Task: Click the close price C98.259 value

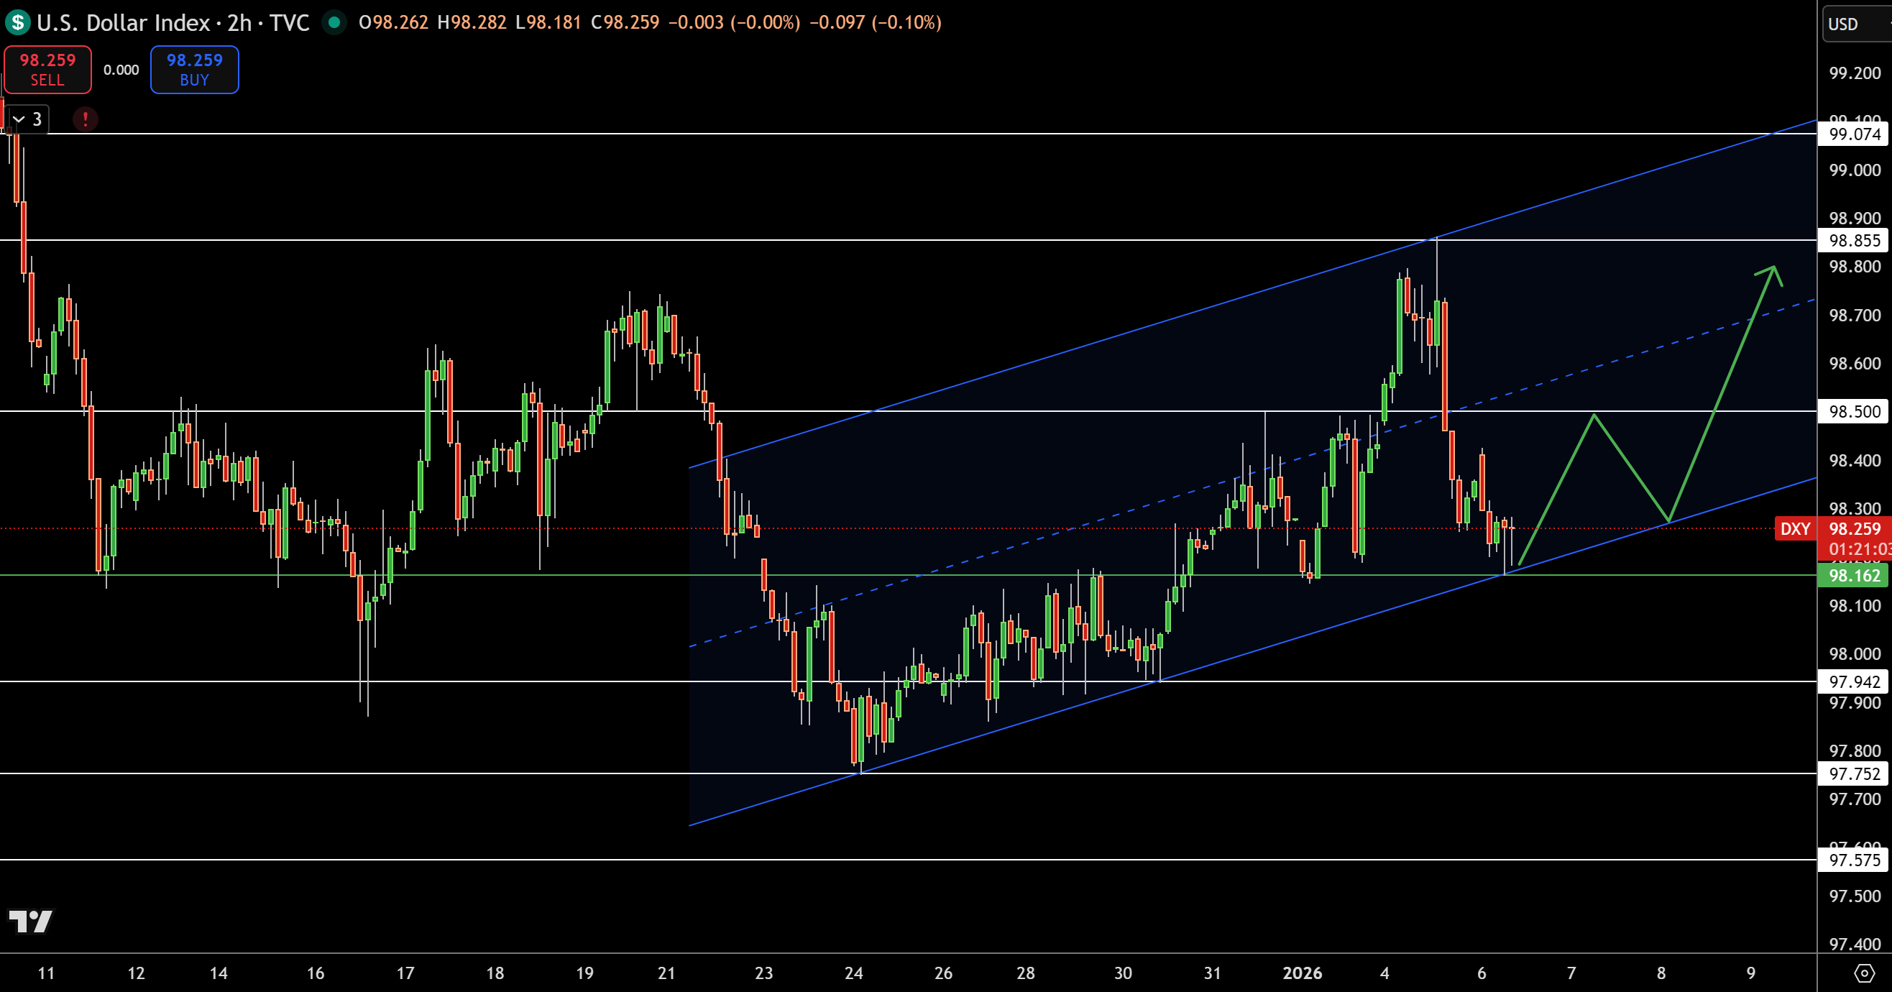Action: [625, 23]
